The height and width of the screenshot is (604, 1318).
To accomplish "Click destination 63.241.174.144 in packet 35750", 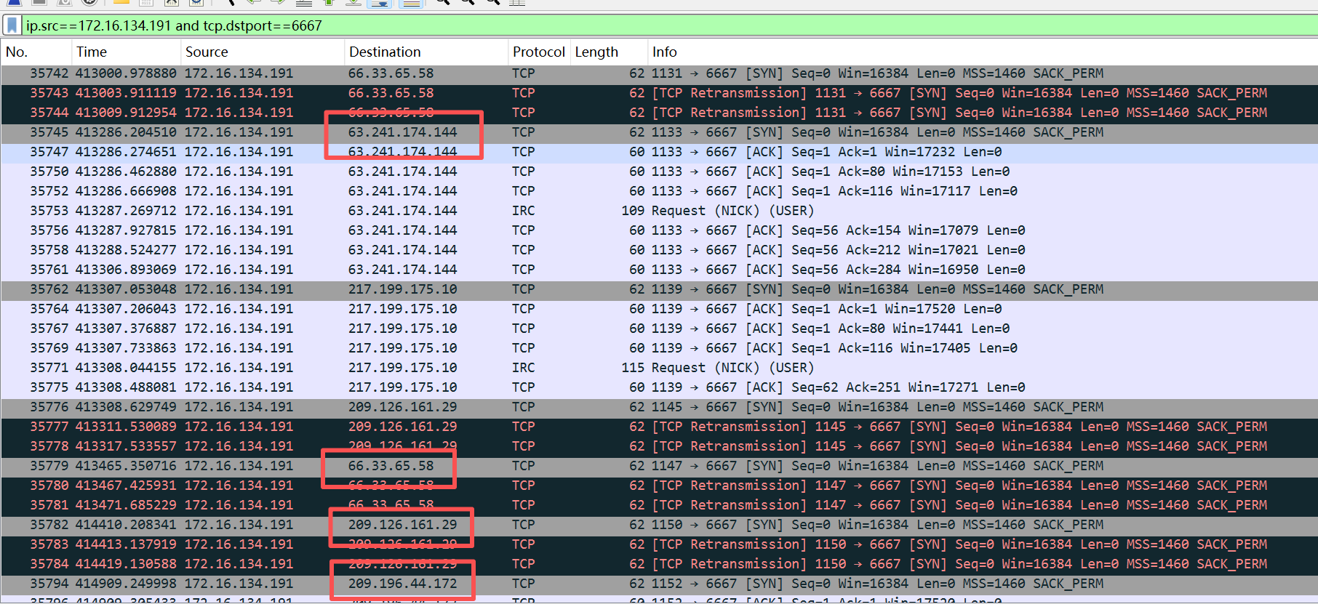I will (x=402, y=172).
